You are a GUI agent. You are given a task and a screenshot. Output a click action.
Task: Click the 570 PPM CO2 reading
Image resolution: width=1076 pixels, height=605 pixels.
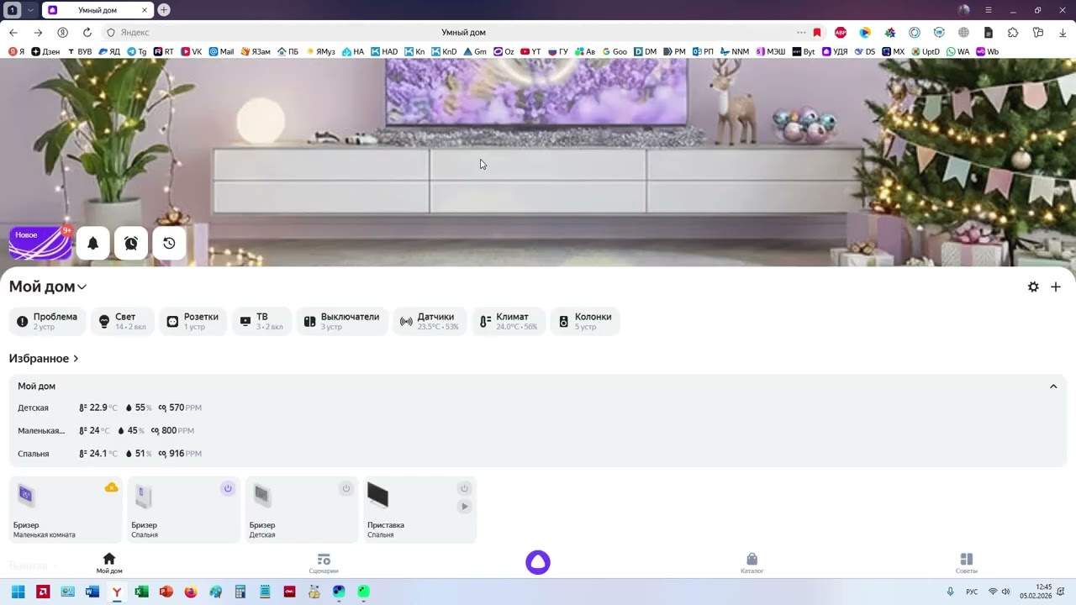coord(180,408)
